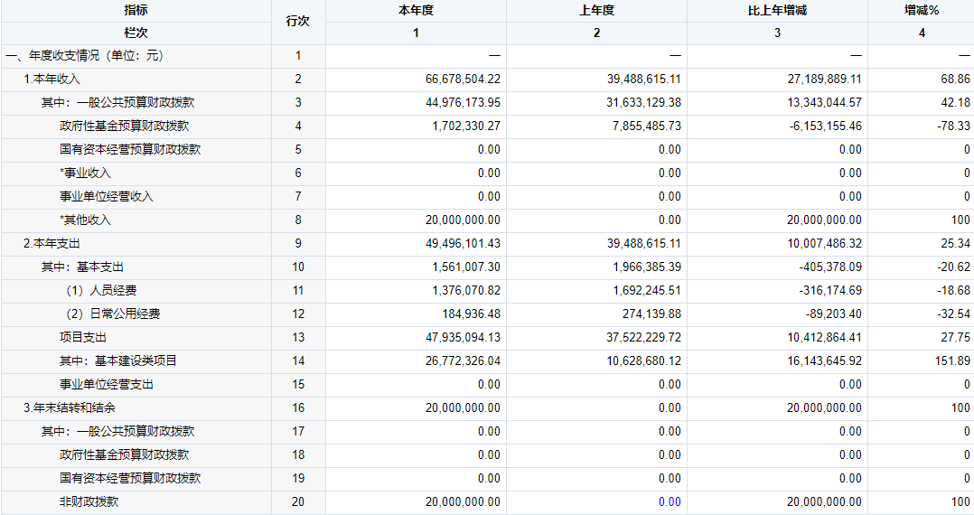Click this-year value 66,678,504.22
974x515 pixels.
coord(463,79)
